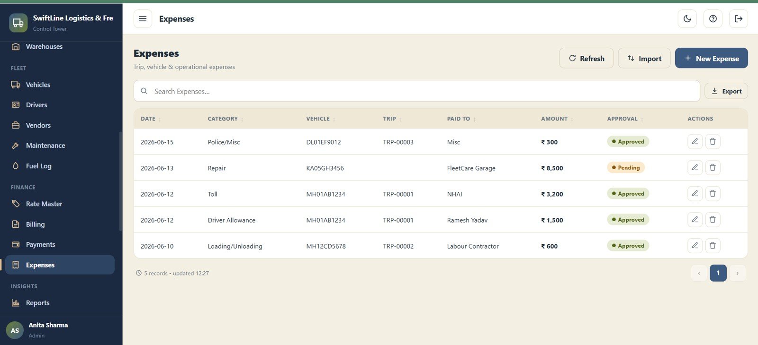Toggle dark mode moon icon
The image size is (758, 345).
click(x=687, y=19)
